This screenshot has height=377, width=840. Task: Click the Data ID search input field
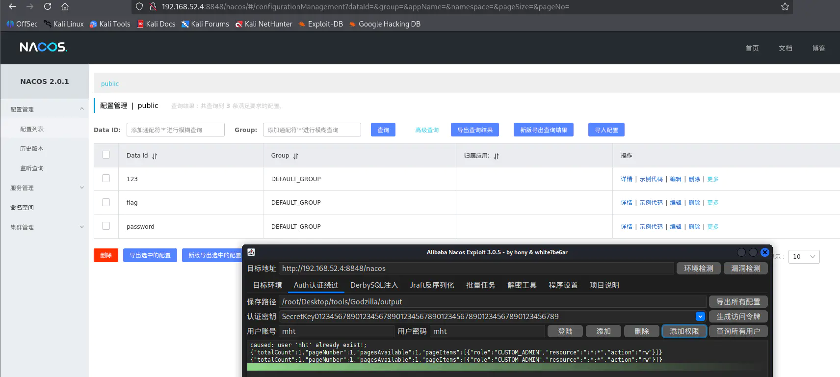[175, 130]
